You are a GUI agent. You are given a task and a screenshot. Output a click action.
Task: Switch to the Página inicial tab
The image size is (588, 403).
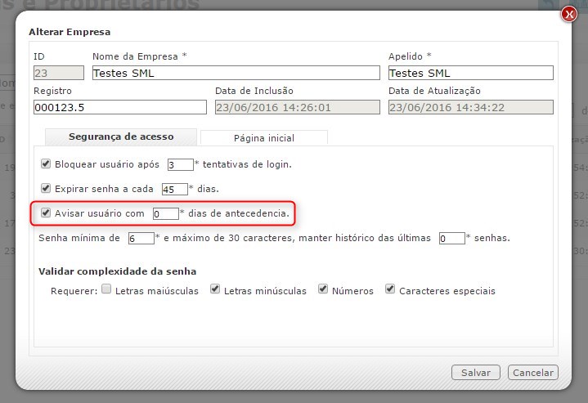click(x=263, y=138)
